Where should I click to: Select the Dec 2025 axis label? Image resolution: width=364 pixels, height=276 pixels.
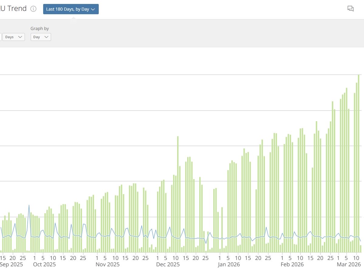168,264
